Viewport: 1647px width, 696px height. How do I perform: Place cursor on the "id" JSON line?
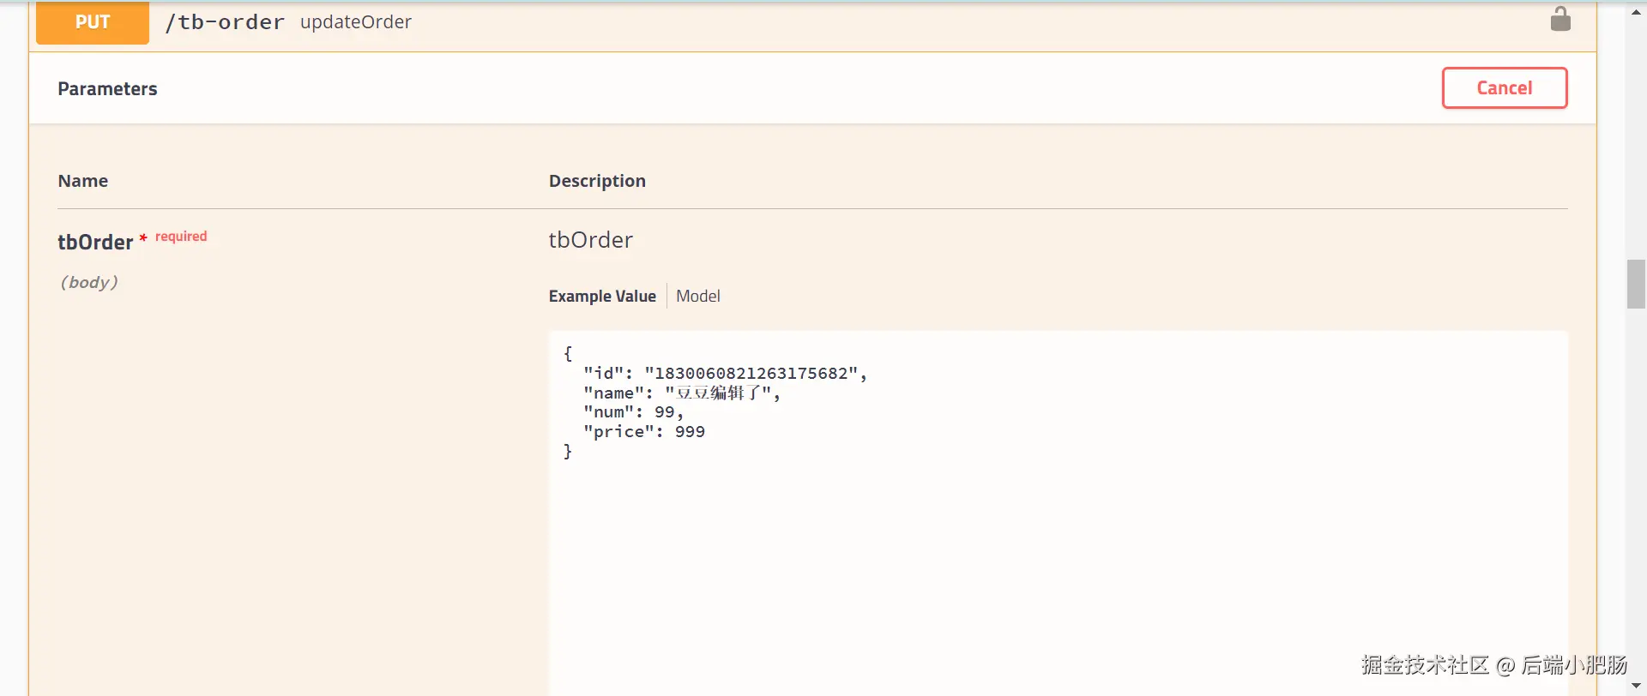725,373
